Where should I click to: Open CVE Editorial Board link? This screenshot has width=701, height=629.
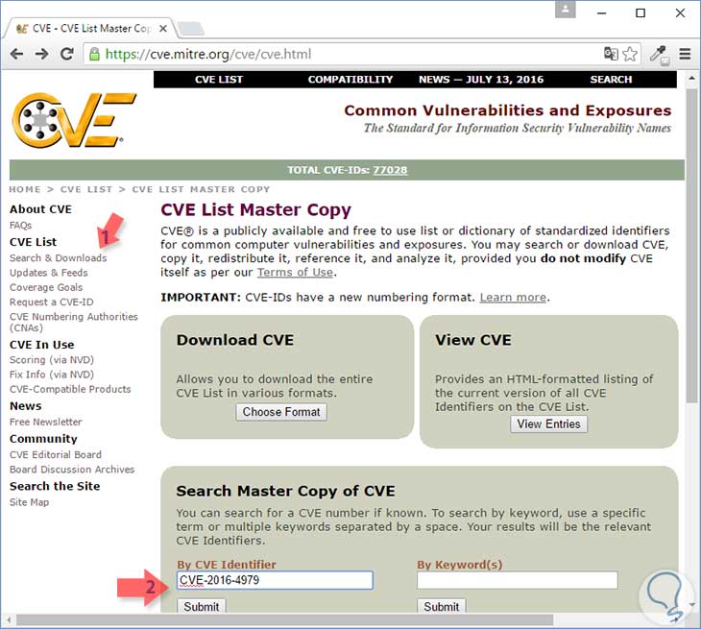(x=56, y=454)
